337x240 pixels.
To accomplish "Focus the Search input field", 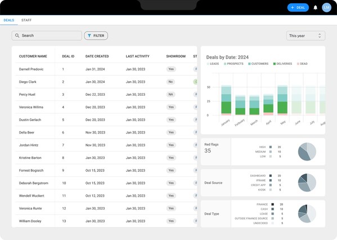I will pos(47,35).
